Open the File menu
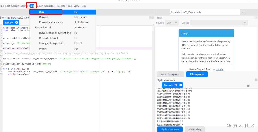This screenshot has height=132, width=258. [x=2, y=6]
